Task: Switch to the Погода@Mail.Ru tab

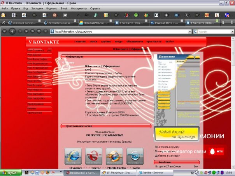Action: 95,23
